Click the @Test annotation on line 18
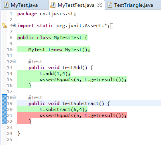 click(35, 97)
